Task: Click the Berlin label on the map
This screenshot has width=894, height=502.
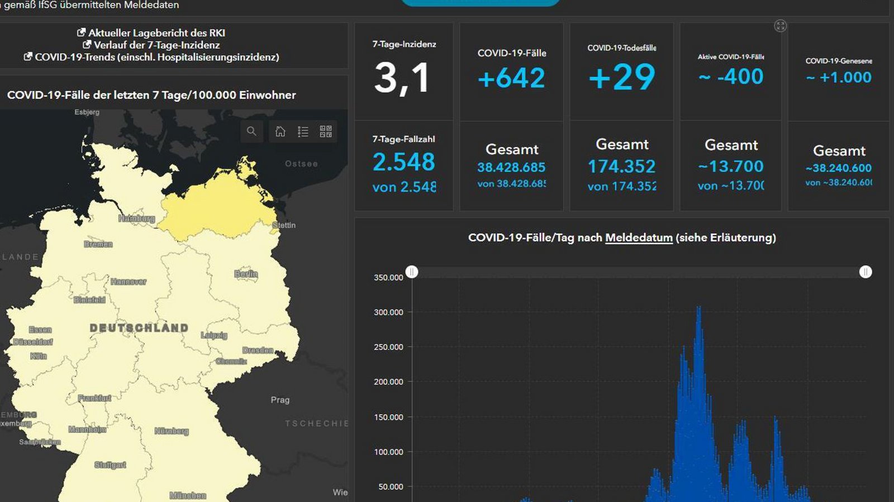Action: [x=246, y=274]
